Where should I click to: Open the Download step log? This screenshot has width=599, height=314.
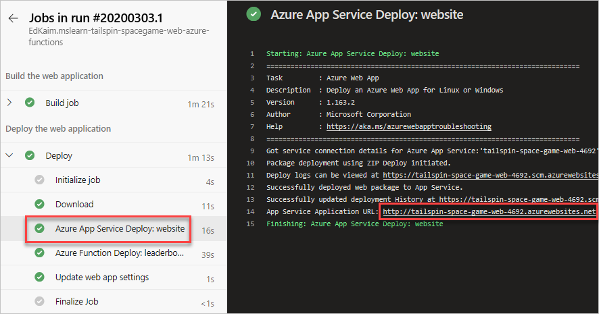point(74,204)
